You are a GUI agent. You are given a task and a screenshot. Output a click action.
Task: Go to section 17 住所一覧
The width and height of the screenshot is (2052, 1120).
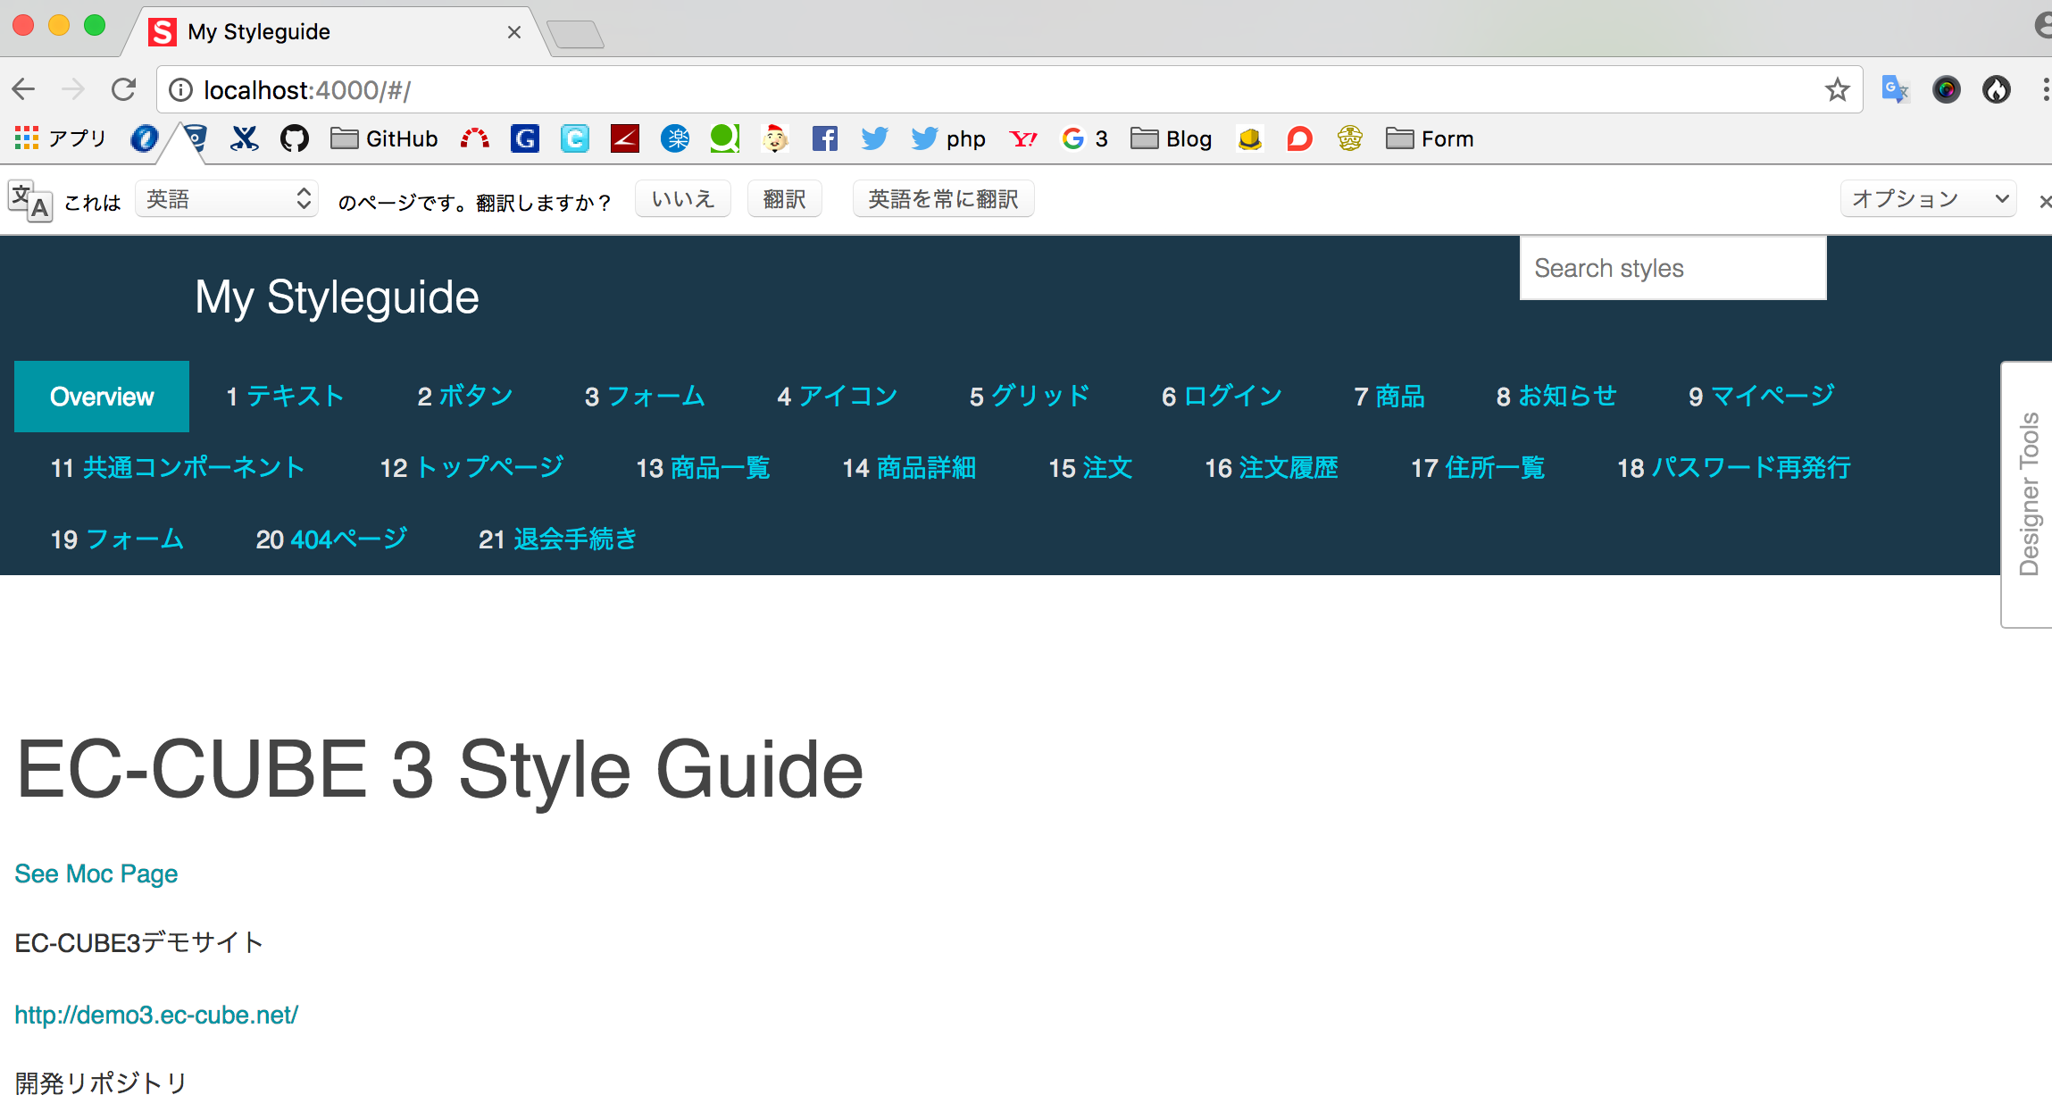point(1478,468)
